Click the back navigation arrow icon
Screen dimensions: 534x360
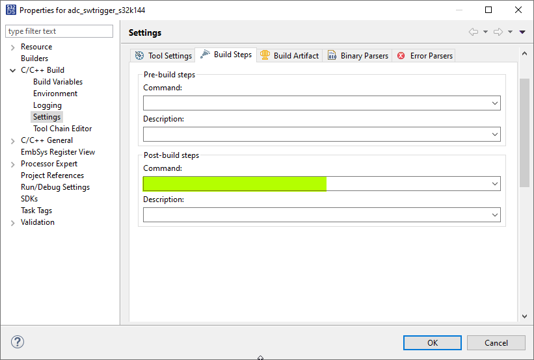click(474, 32)
